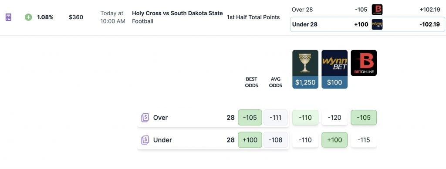Select the gold chalice sportsbook tile
446x169 pixels.
coord(305,69)
